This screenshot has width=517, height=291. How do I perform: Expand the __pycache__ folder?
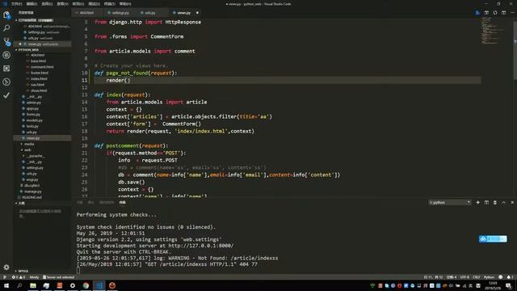[x=36, y=156]
